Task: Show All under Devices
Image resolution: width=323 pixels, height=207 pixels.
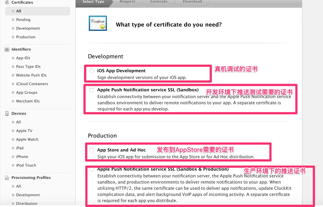Action: [18, 122]
